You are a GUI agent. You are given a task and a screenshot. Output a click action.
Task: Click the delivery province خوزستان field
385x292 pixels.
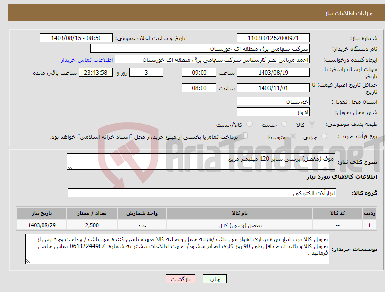[273, 101]
